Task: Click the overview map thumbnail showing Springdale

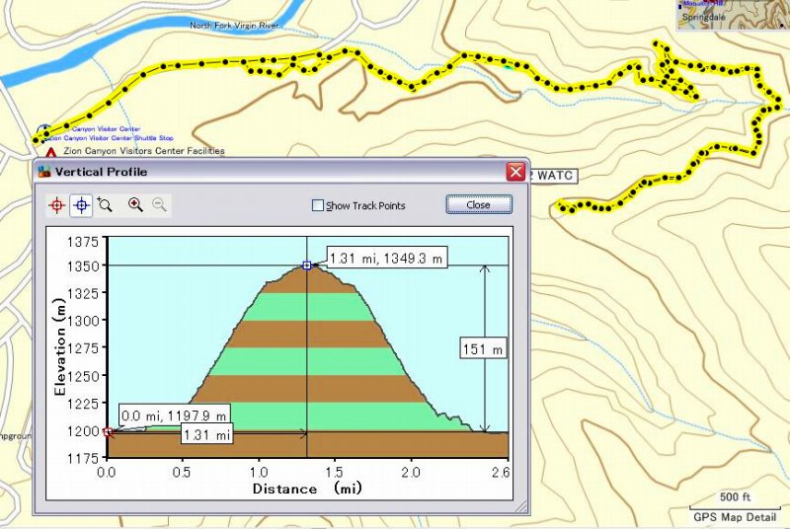Action: tap(732, 15)
